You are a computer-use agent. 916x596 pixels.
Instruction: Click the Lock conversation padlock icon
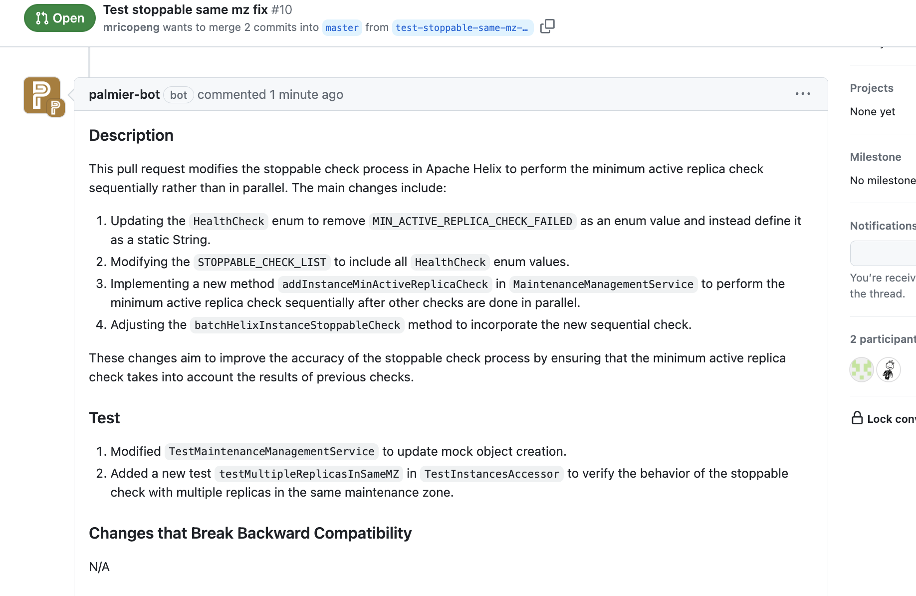click(857, 418)
